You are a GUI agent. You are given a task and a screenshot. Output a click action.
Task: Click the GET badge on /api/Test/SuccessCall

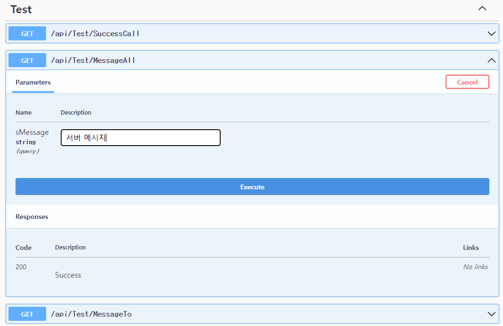[x=27, y=33]
